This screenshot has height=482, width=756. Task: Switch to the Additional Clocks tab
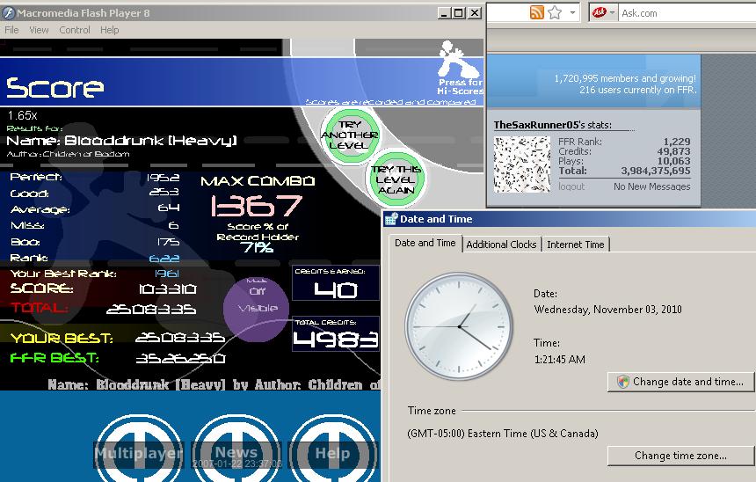(x=501, y=245)
